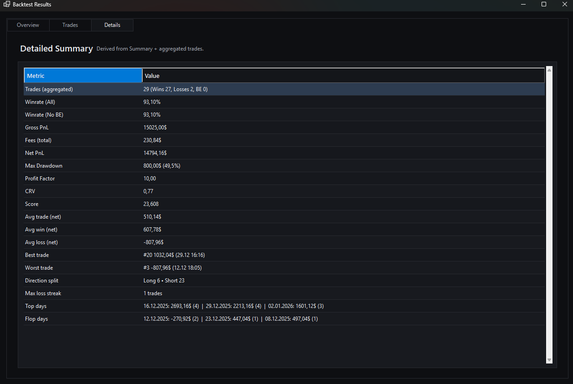Minimize the Backtest Results window
Image resolution: width=573 pixels, height=384 pixels.
[x=523, y=5]
